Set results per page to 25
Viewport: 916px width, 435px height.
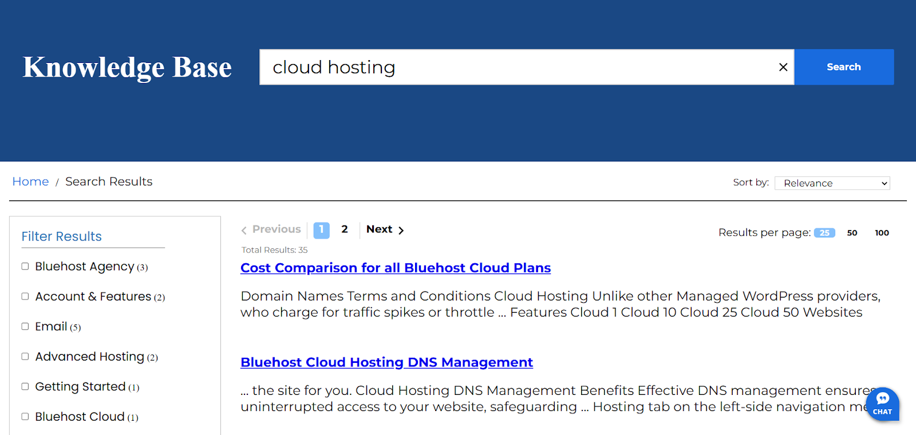coord(824,233)
